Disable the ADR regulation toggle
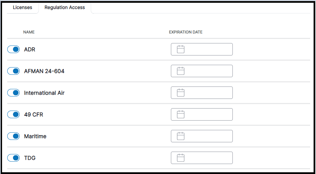The image size is (316, 174). (13, 50)
